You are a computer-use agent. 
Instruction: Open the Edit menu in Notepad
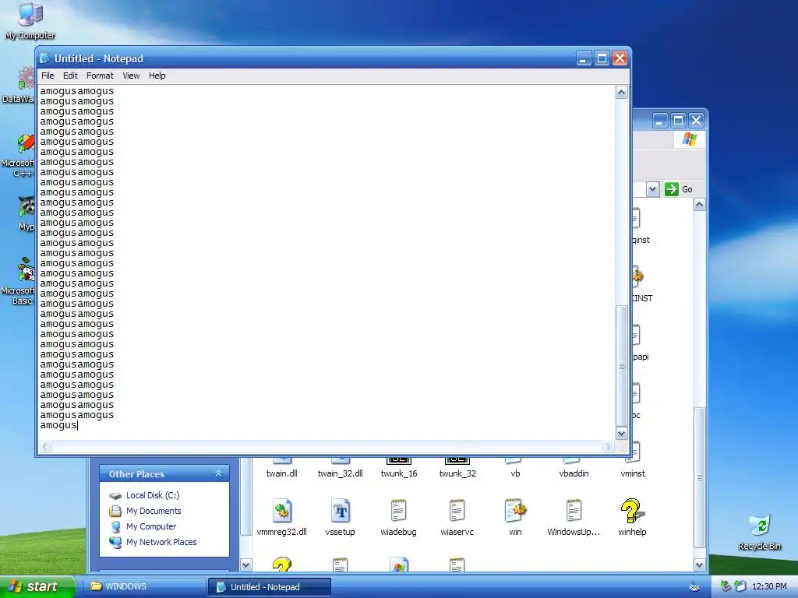[70, 76]
